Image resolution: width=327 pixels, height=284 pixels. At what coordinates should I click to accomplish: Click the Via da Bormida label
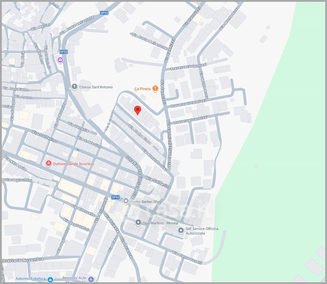(60, 115)
